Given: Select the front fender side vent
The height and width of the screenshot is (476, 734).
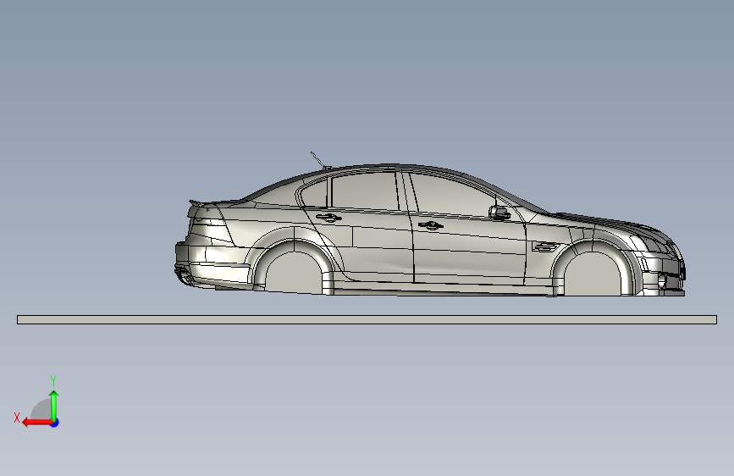Looking at the screenshot, I should (x=545, y=246).
